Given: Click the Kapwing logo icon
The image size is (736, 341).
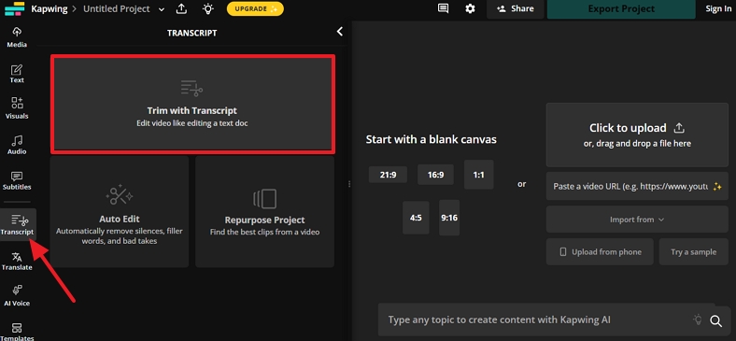Looking at the screenshot, I should click(x=14, y=8).
